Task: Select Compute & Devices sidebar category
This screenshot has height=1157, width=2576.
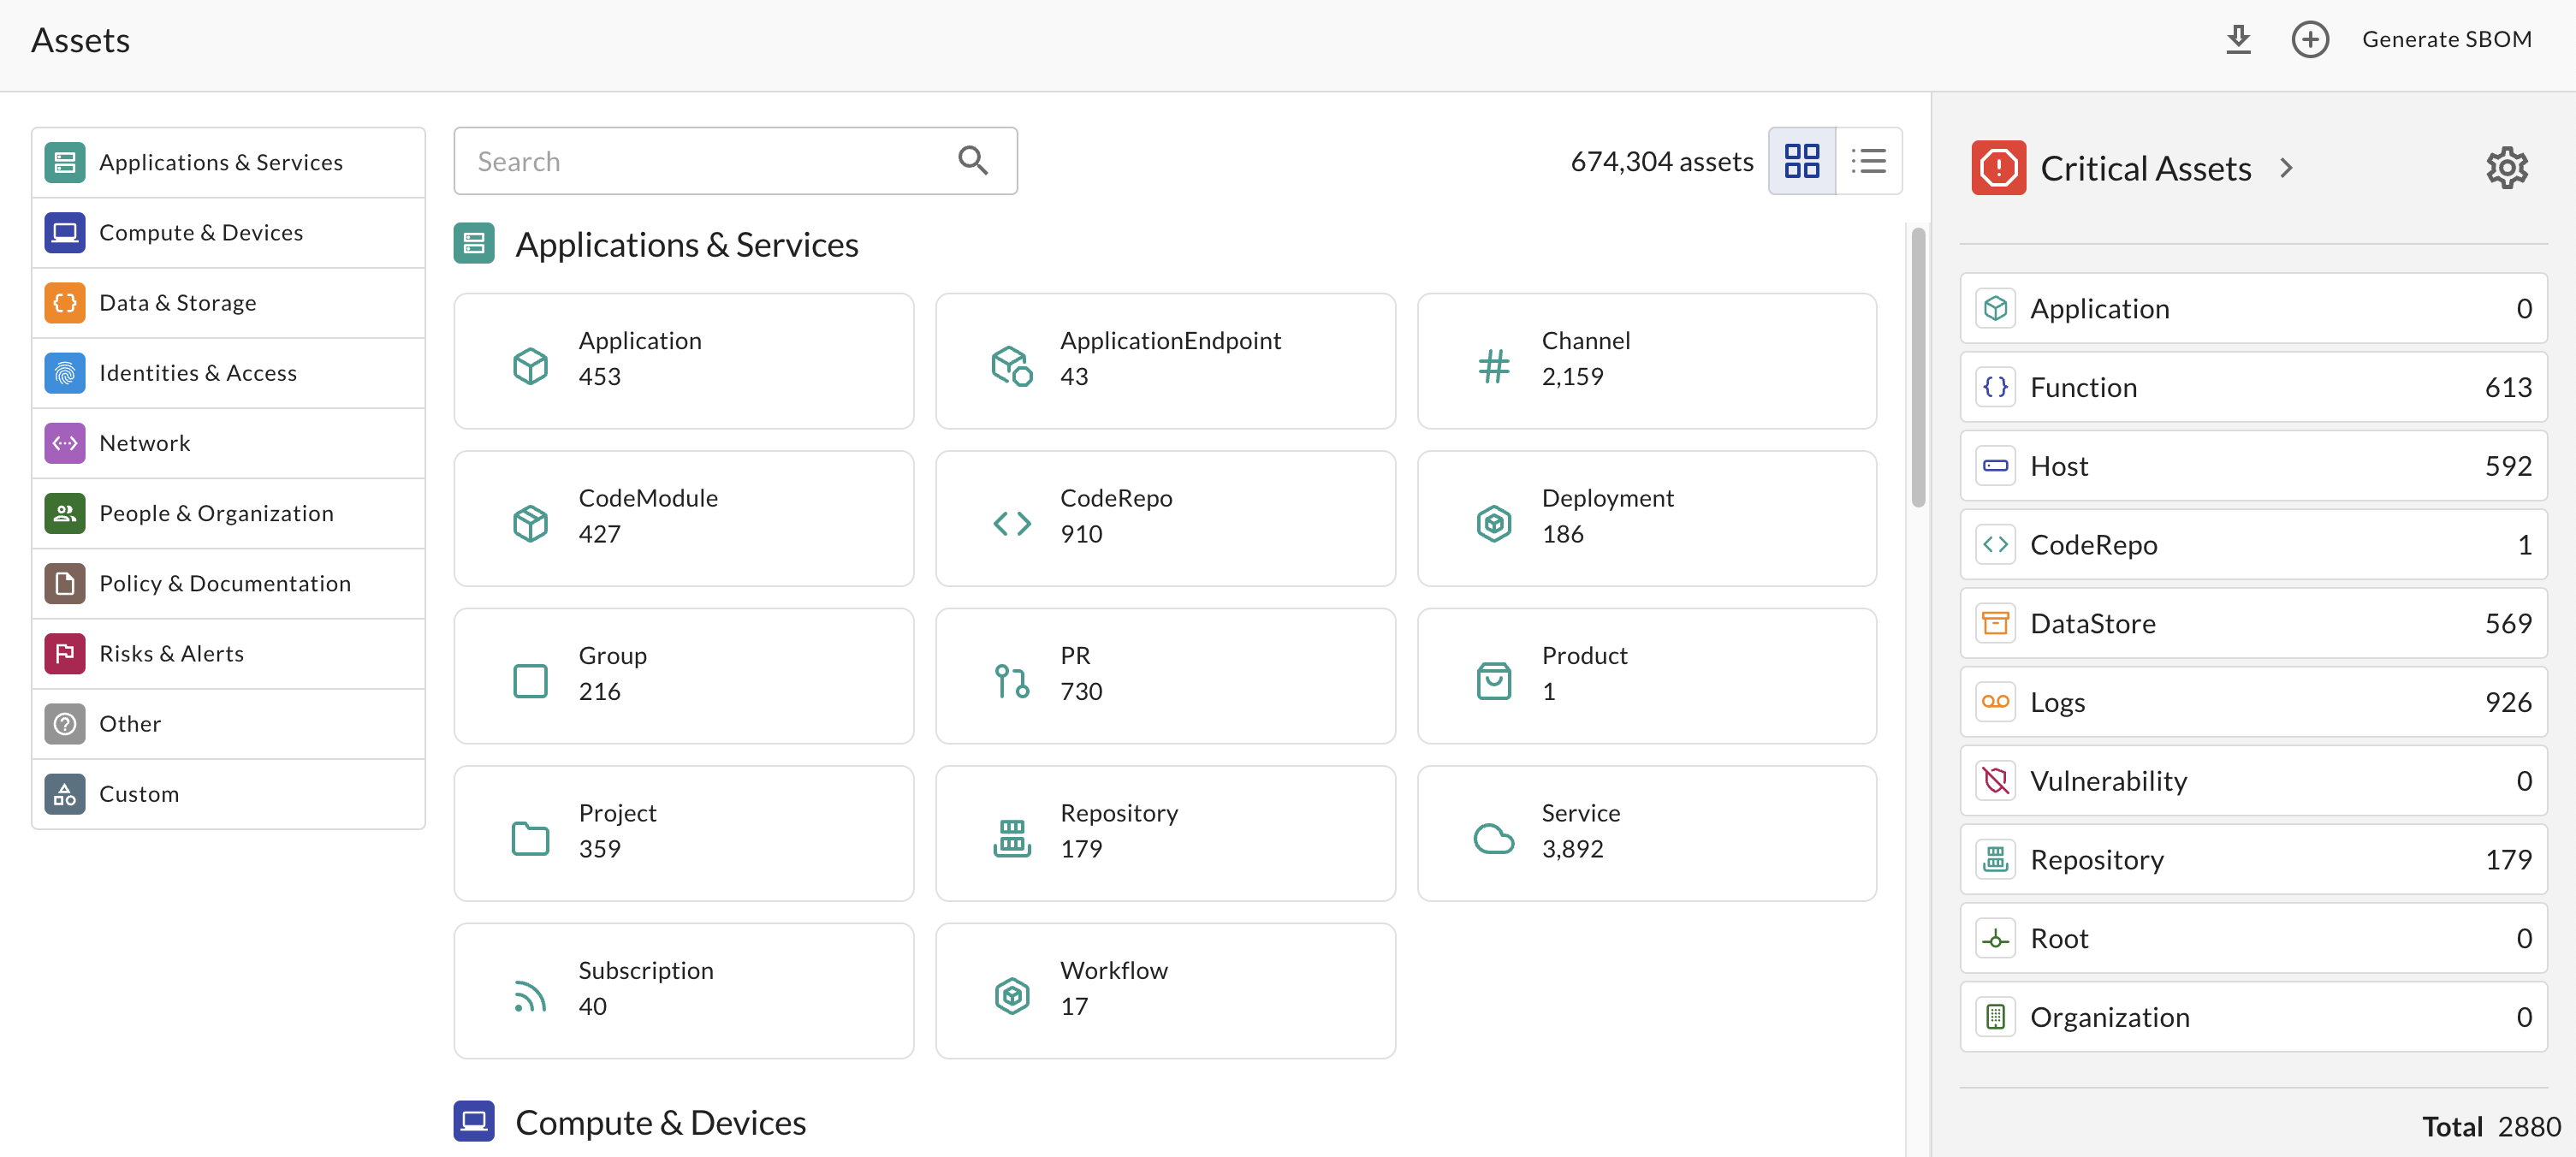Action: 228,233
